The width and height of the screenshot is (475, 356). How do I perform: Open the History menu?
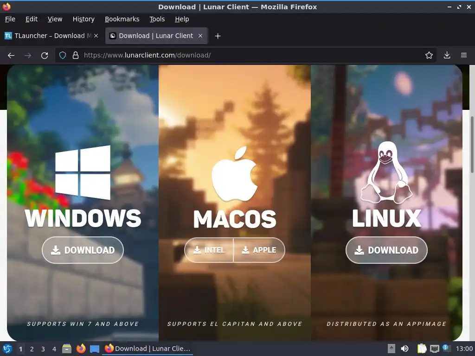point(83,19)
